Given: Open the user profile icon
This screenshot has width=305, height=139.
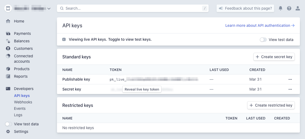Looking at the screenshot, I should point(298,8).
